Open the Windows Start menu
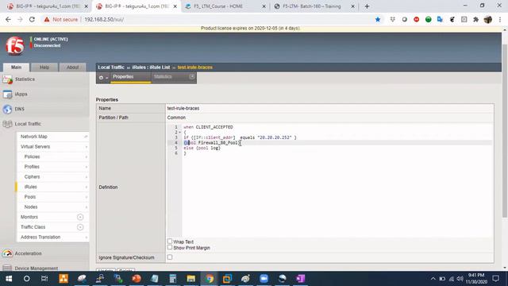The width and height of the screenshot is (508, 286). pos(9,279)
